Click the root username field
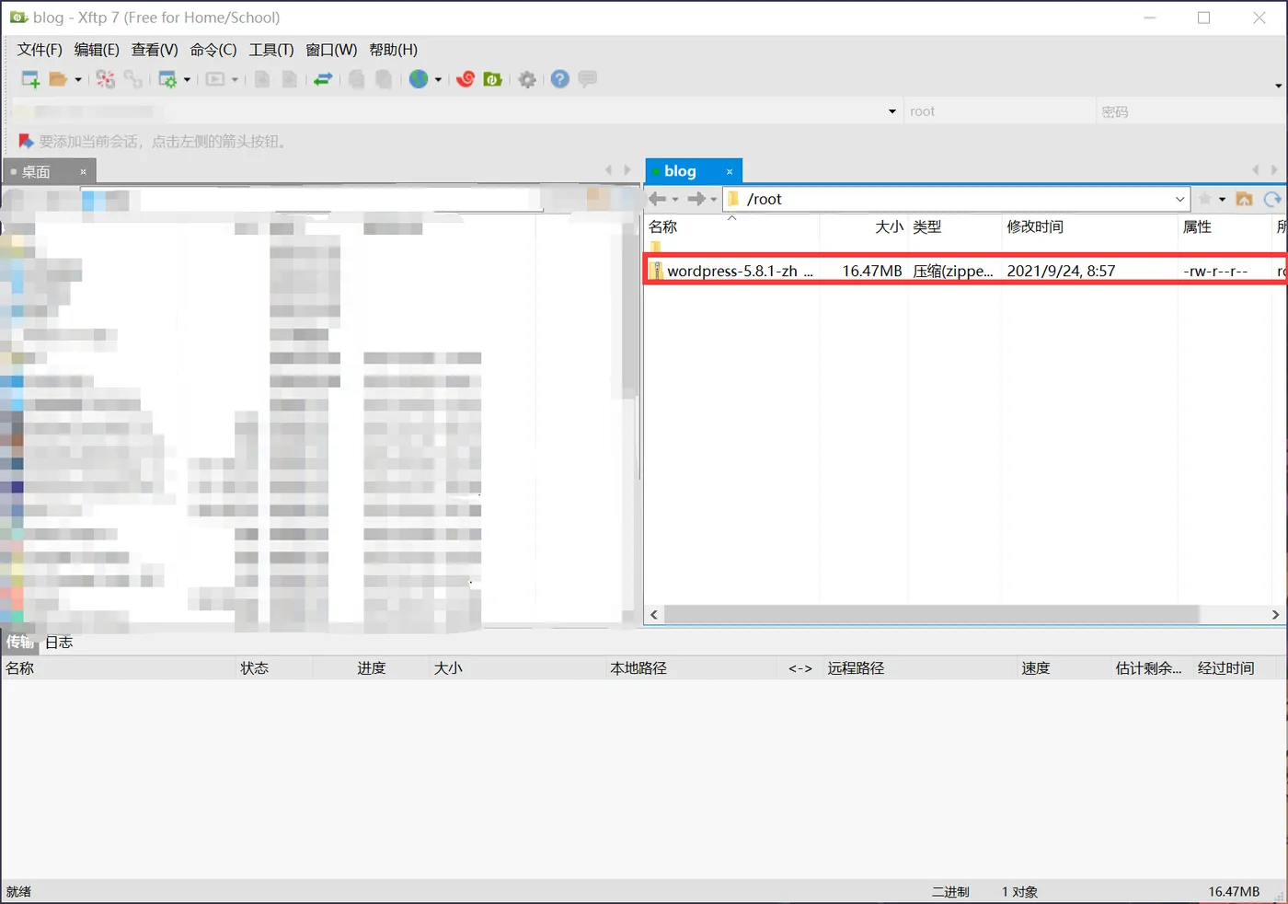The height and width of the screenshot is (904, 1288). [x=999, y=111]
